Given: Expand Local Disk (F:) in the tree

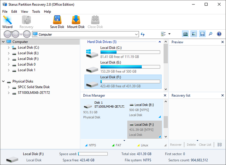Looking at the screenshot, I should tap(9, 59).
